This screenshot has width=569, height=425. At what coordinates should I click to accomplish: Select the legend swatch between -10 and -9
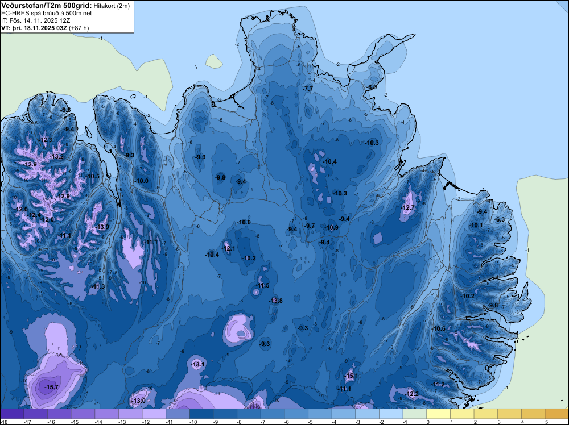(201, 414)
